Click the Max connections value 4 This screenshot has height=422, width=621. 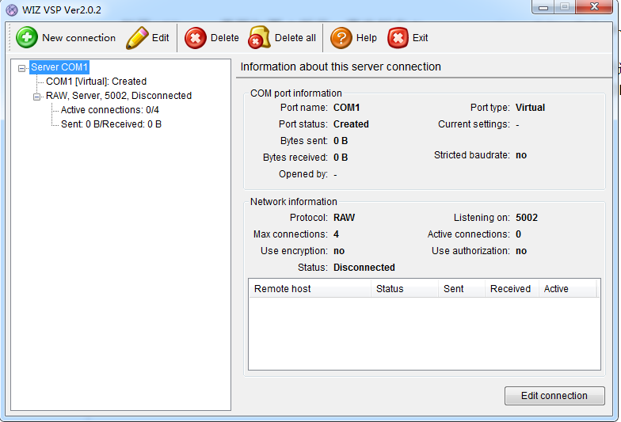point(336,234)
